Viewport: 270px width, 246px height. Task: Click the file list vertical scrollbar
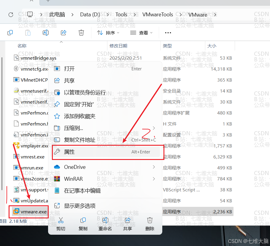[2, 123]
